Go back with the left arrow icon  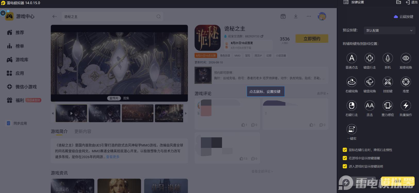(x=54, y=16)
